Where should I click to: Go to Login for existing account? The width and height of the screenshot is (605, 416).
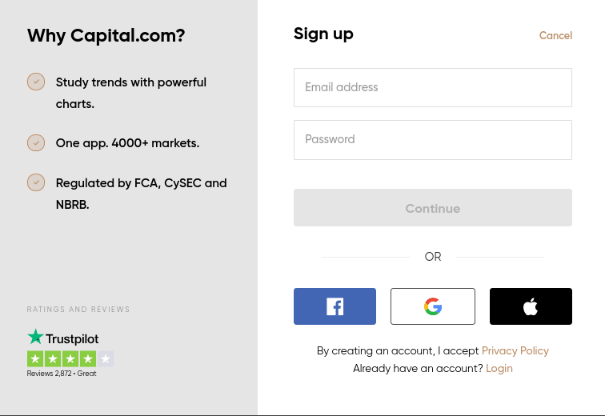tap(499, 368)
